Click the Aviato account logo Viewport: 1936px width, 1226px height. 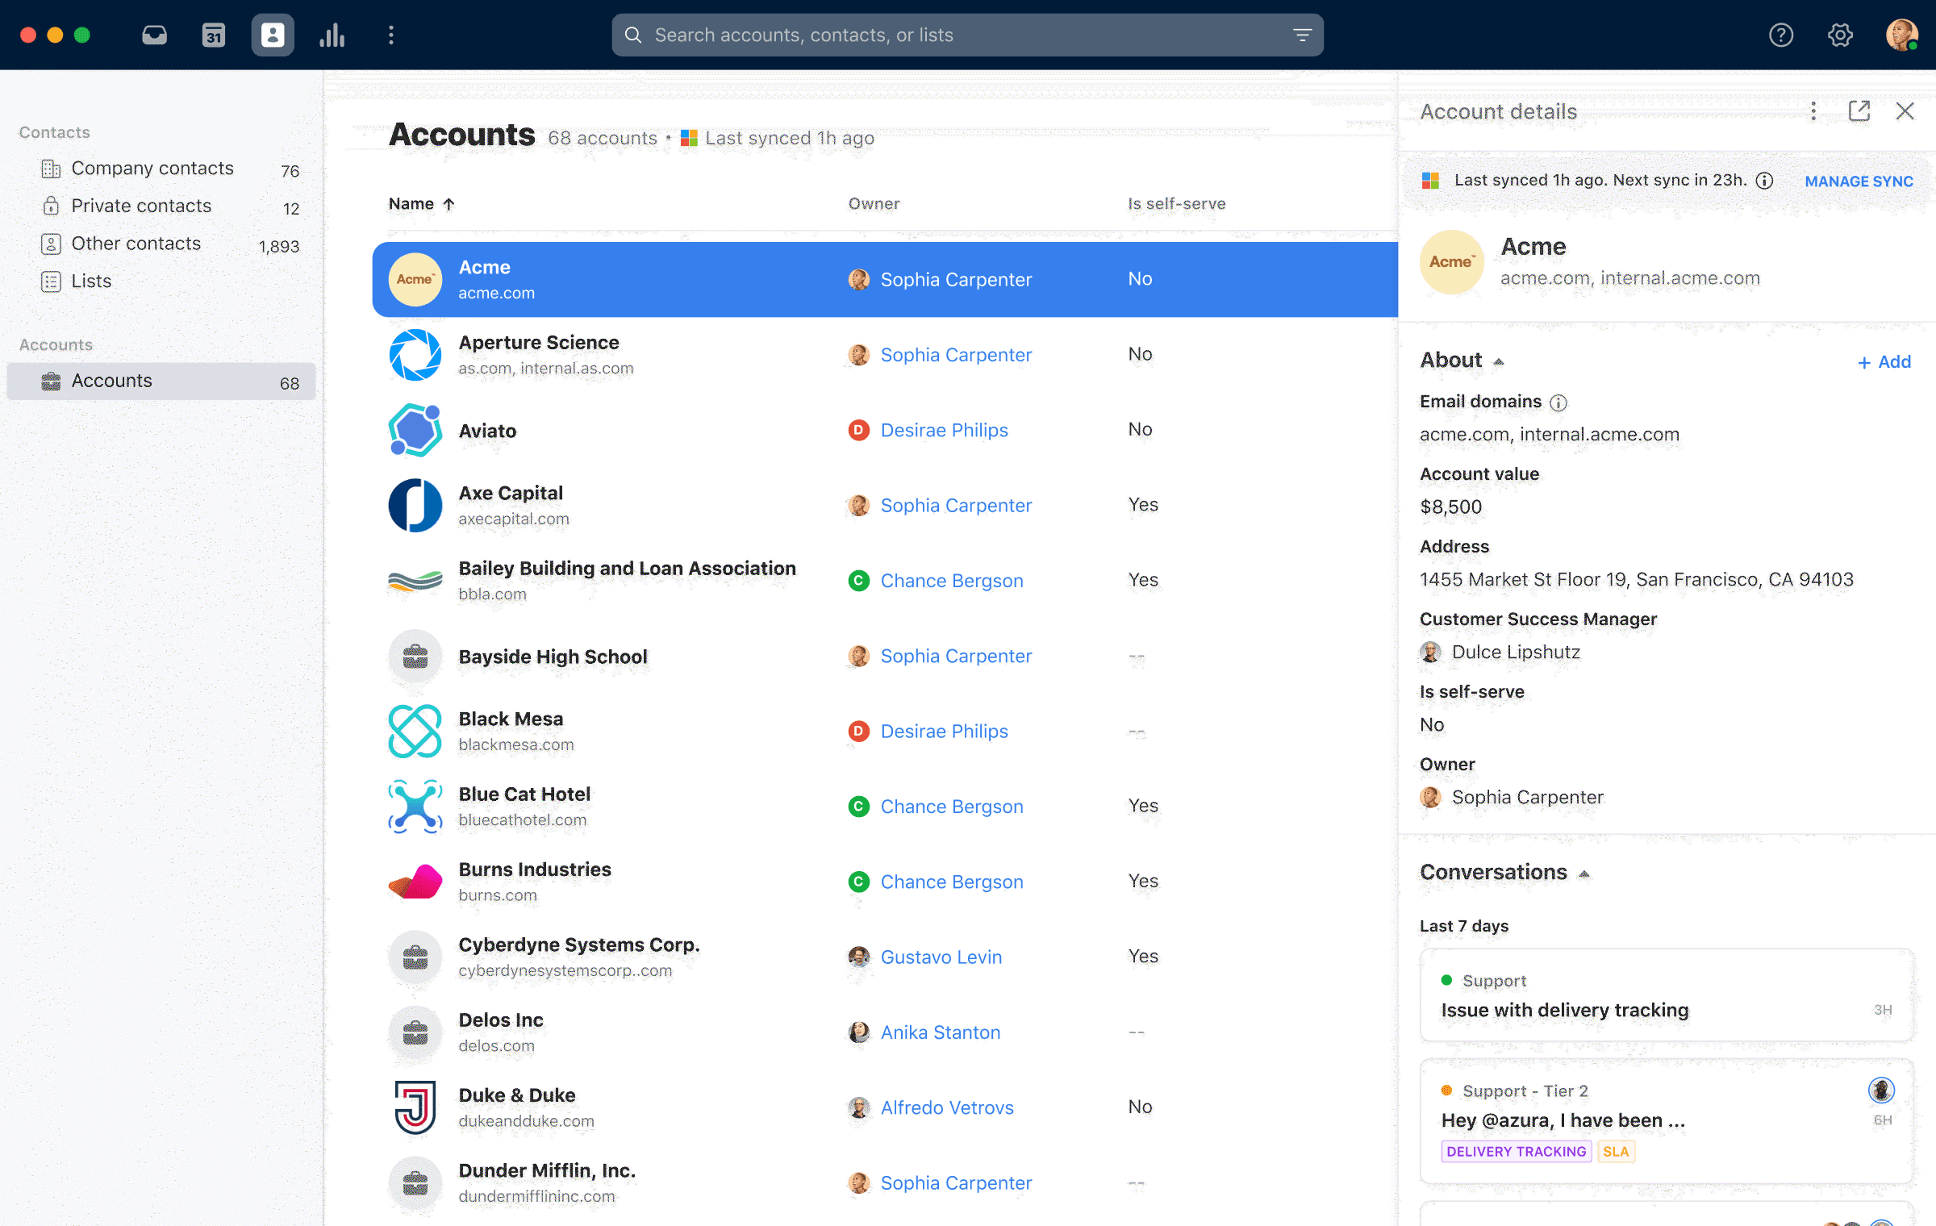point(415,430)
